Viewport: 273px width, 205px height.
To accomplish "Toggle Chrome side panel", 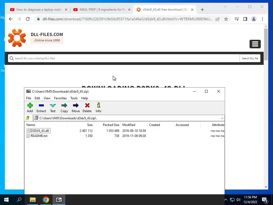I will click(x=245, y=19).
